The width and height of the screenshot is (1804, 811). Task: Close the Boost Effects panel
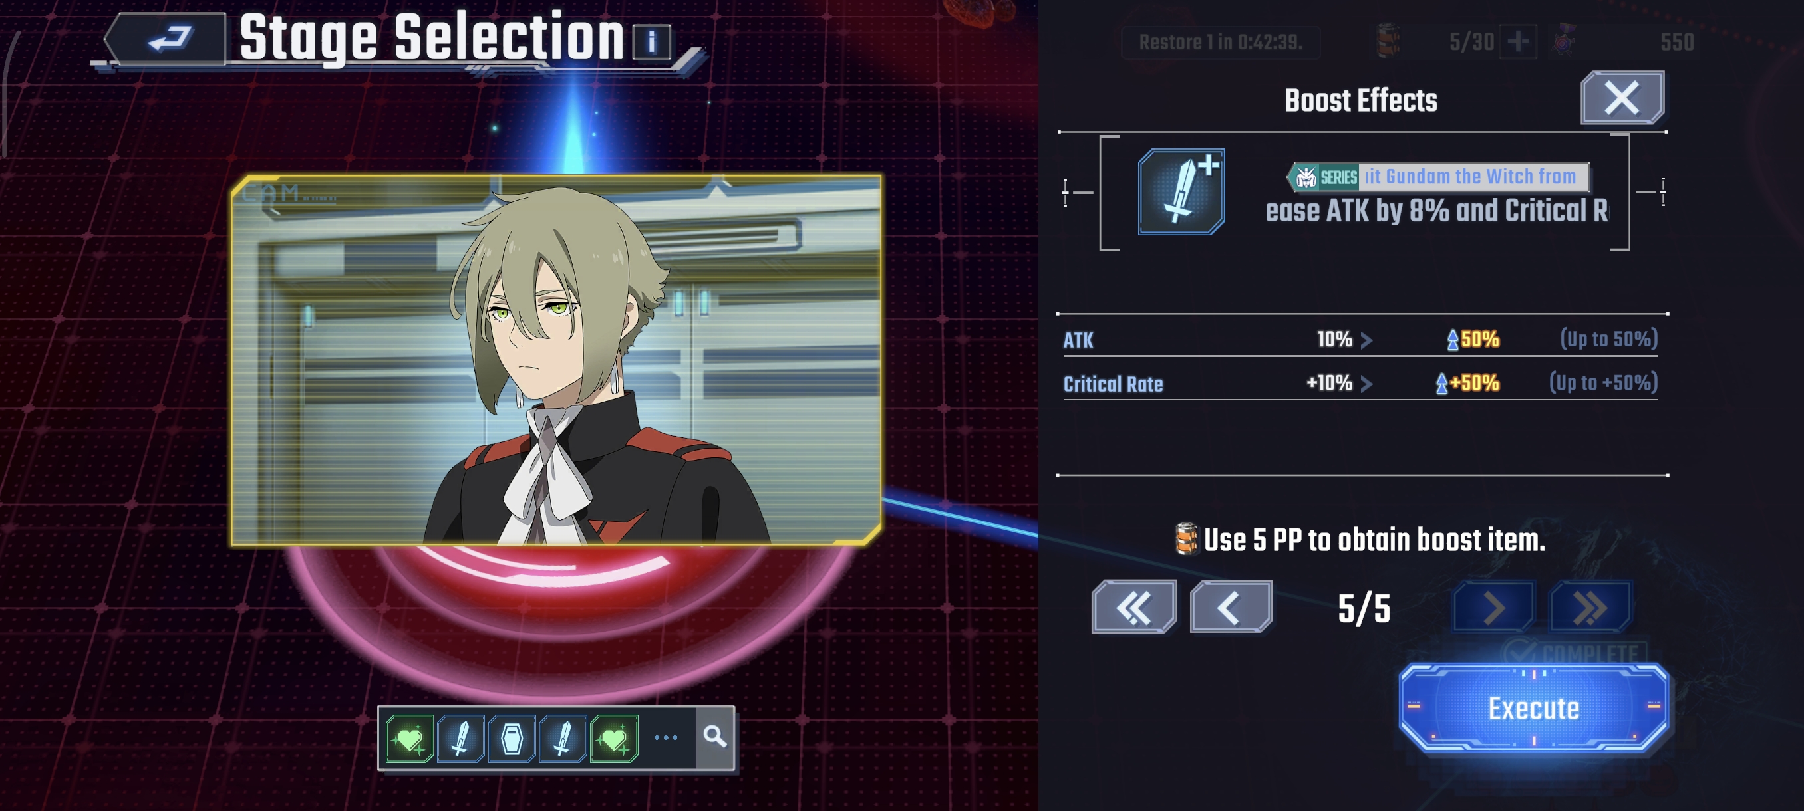tap(1622, 97)
